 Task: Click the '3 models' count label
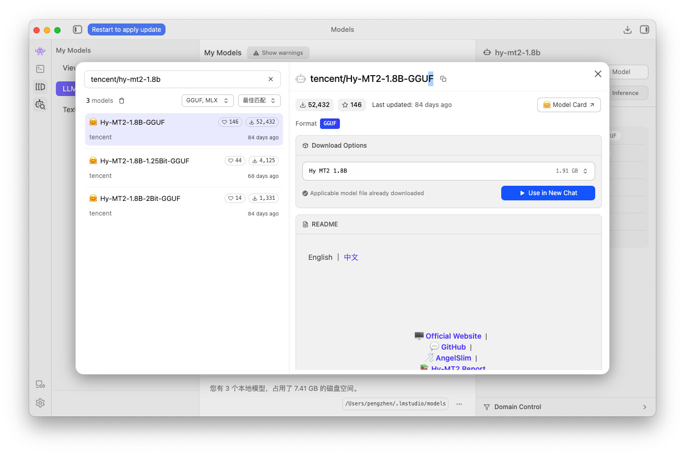100,101
